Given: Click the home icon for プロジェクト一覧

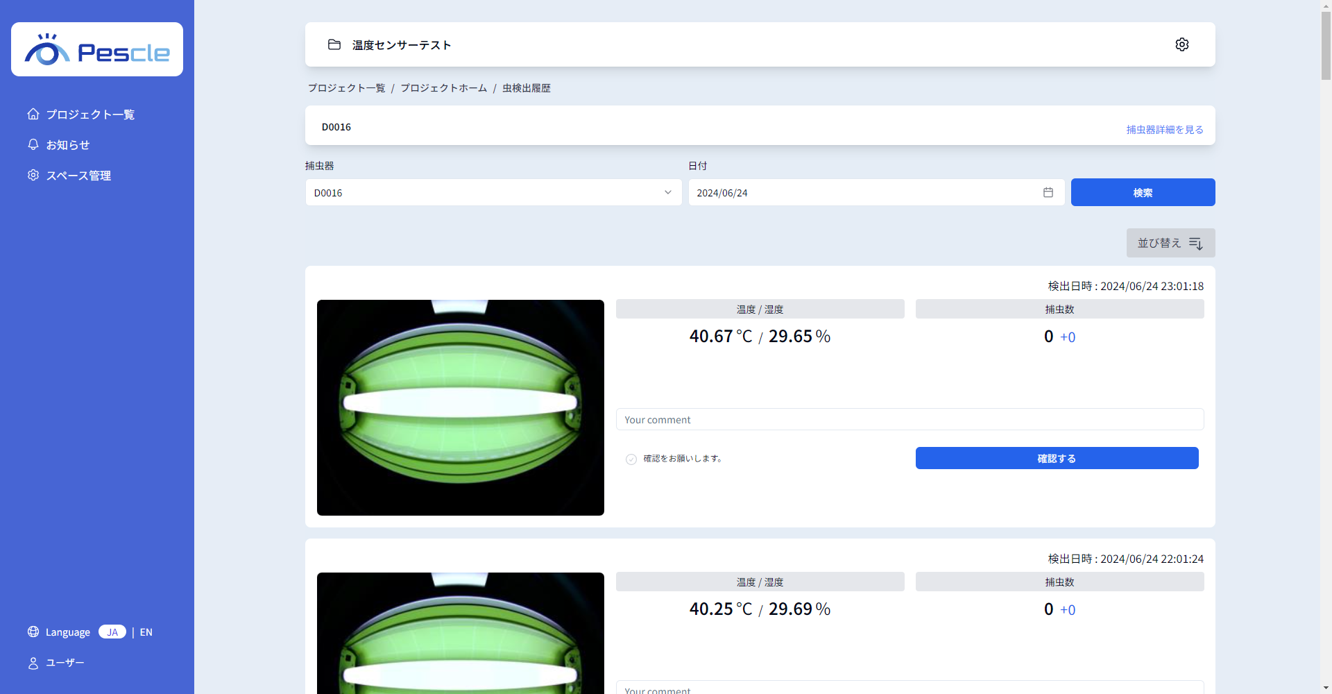Looking at the screenshot, I should click(x=33, y=114).
